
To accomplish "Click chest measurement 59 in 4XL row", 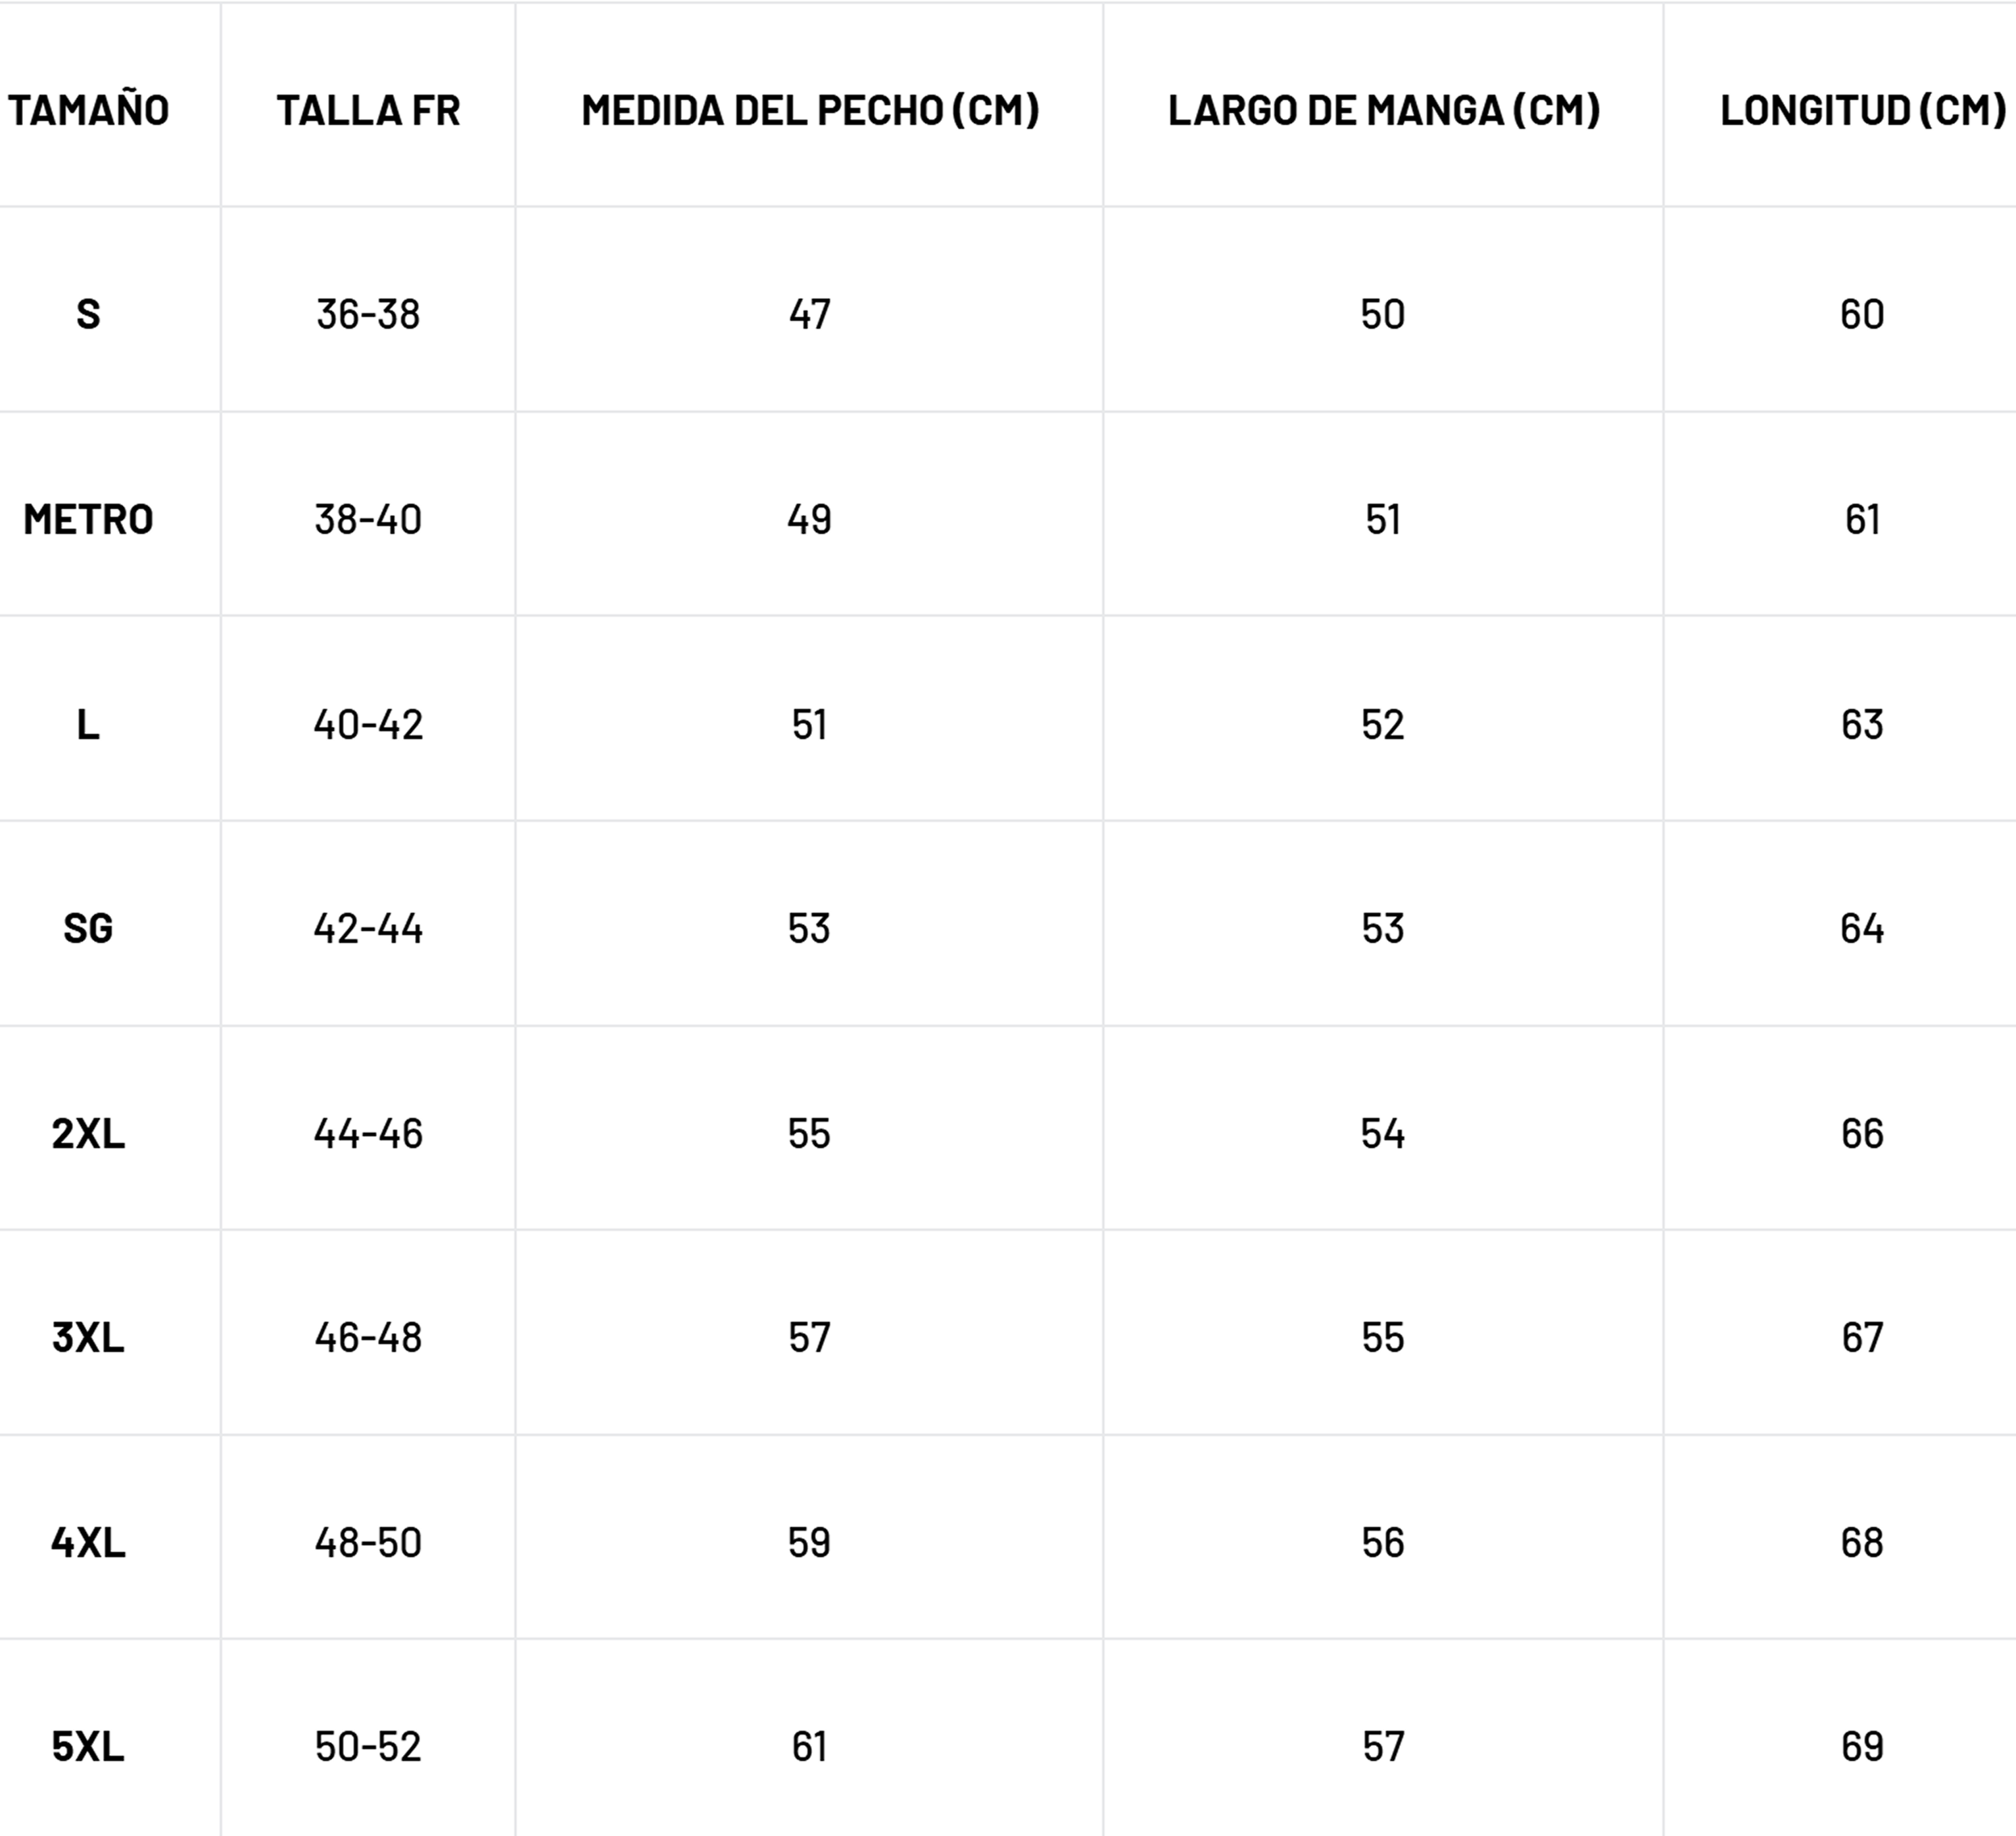I will [x=809, y=1542].
